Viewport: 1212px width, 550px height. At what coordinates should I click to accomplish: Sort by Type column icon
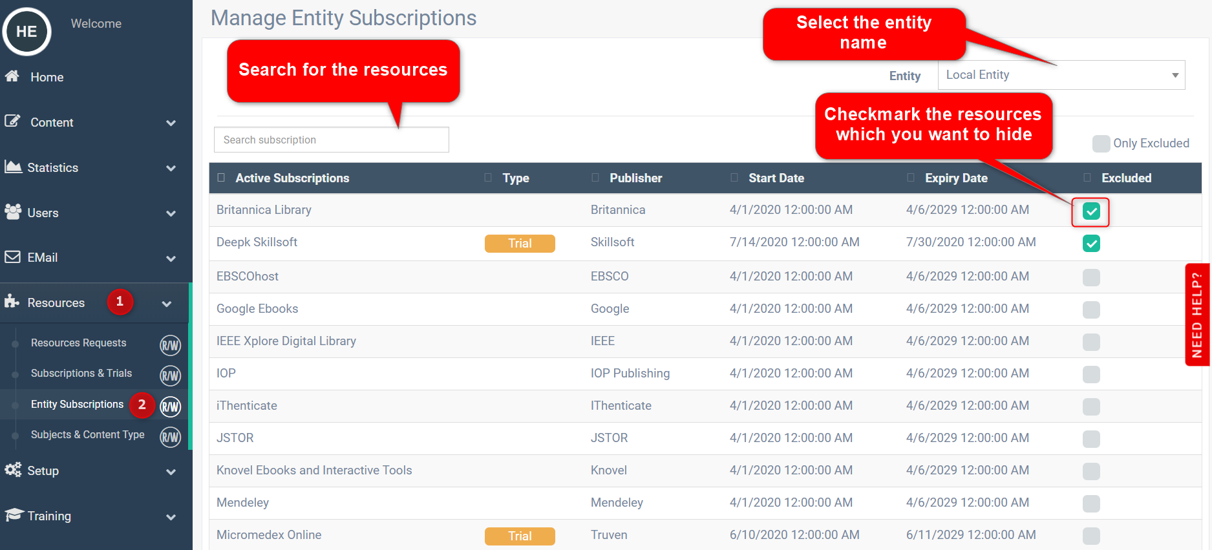[488, 178]
